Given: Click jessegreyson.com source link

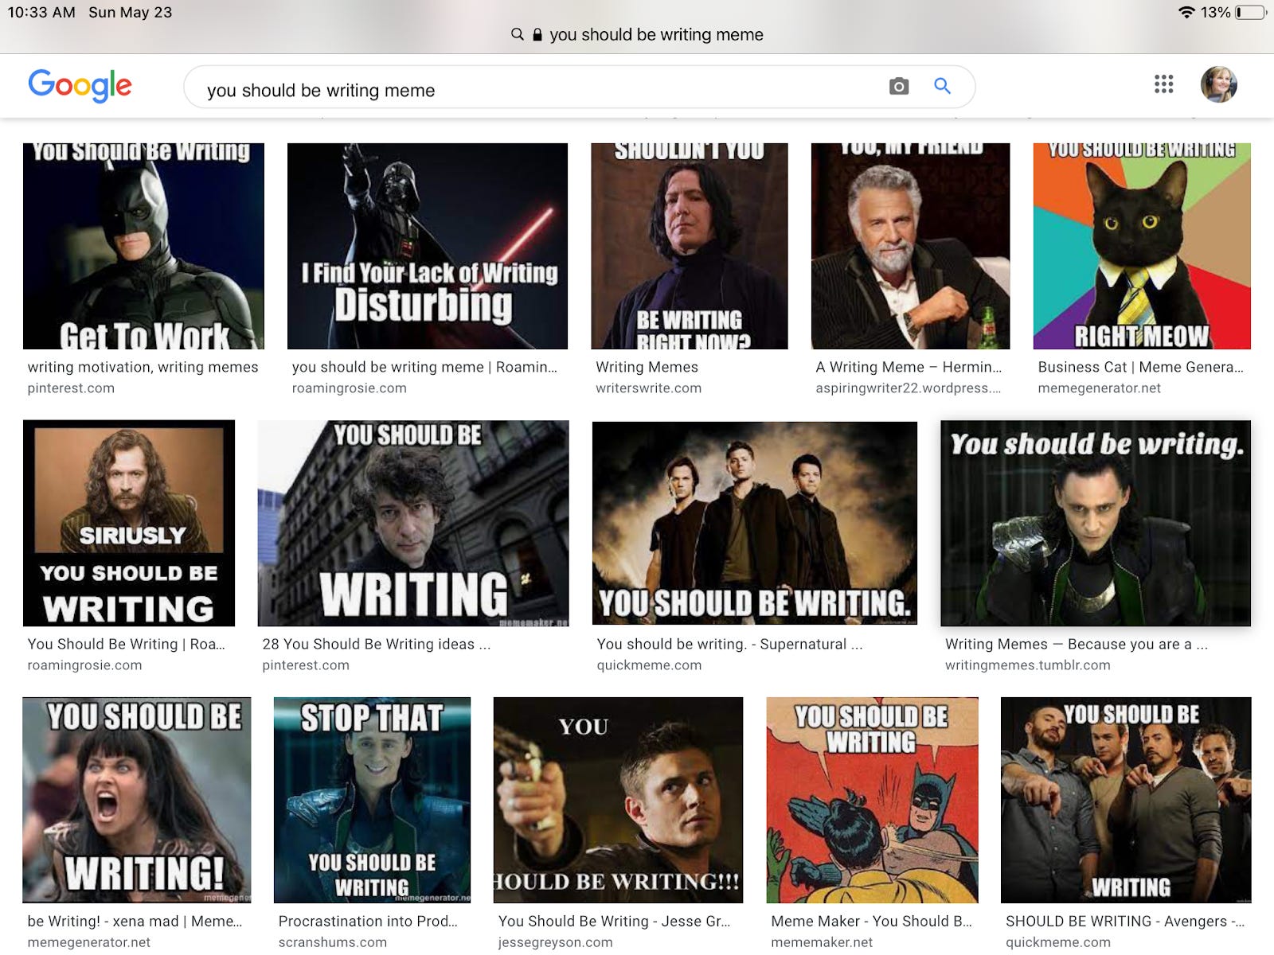Looking at the screenshot, I should tap(555, 942).
